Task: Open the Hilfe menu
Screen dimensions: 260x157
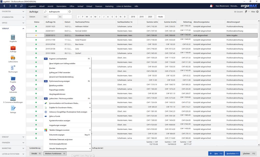Action: tap(136, 6)
